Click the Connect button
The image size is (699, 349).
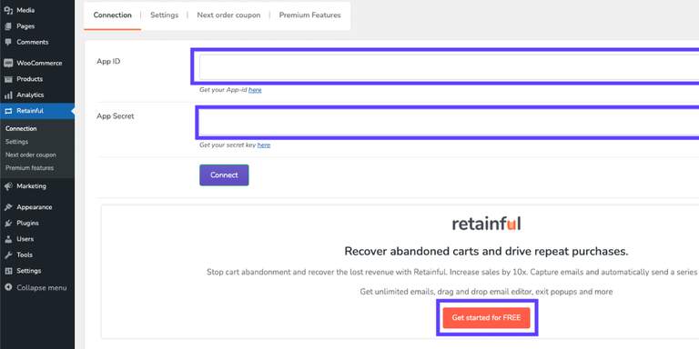pyautogui.click(x=224, y=175)
